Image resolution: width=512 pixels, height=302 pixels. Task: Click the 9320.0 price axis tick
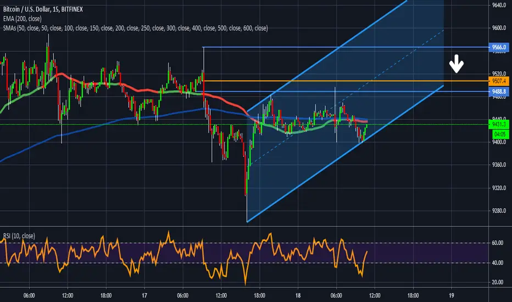pyautogui.click(x=499, y=188)
